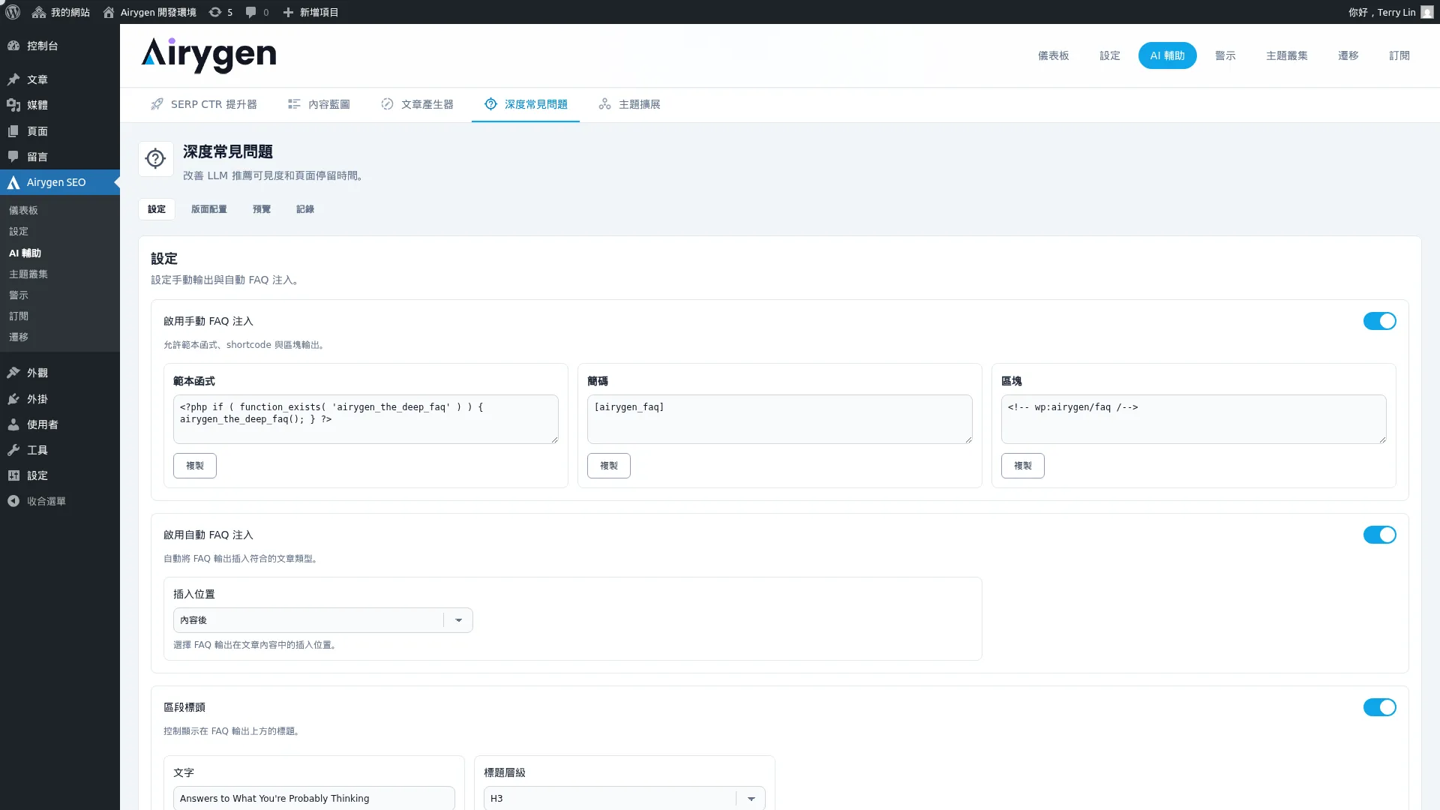Click the 文章產生器 icon
This screenshot has height=810, width=1440.
387,104
